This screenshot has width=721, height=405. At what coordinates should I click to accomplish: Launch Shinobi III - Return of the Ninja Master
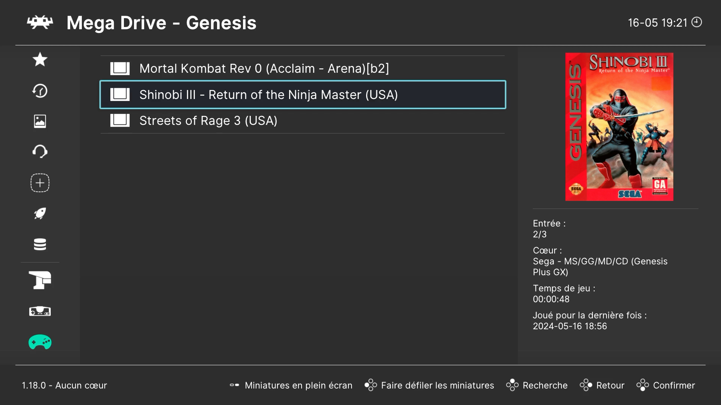point(268,94)
